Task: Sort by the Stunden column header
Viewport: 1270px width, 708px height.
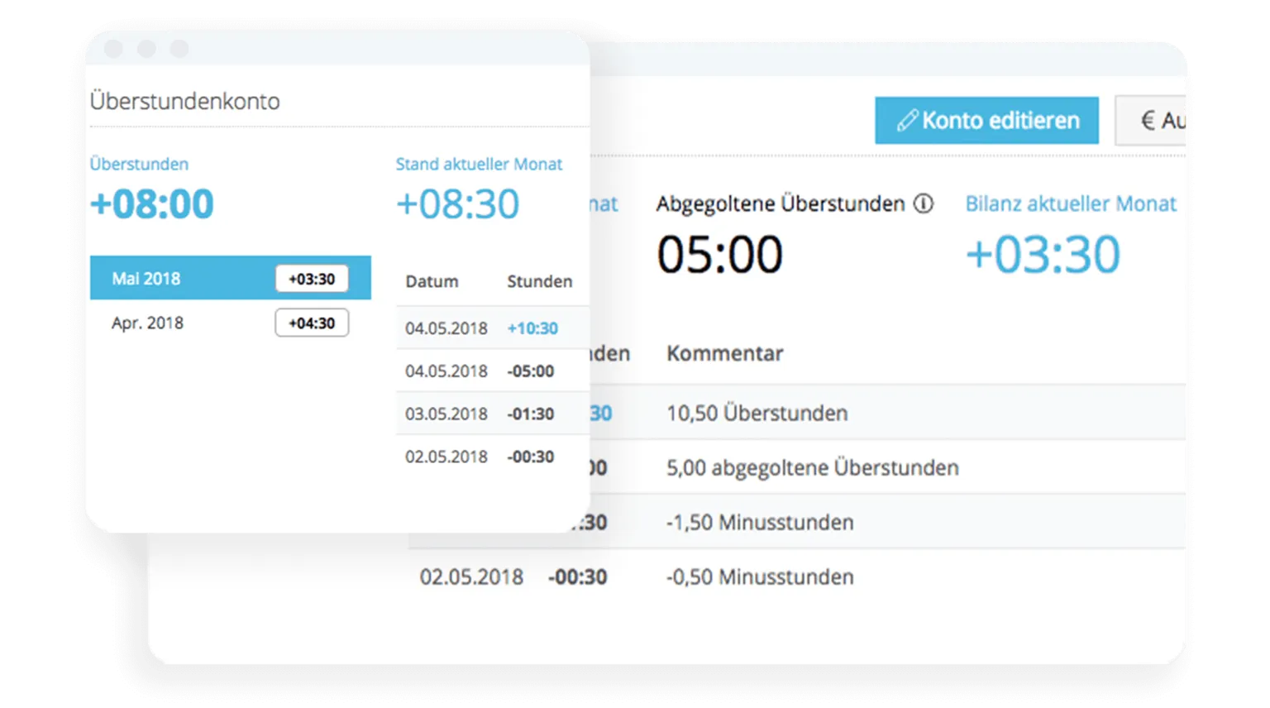Action: [x=540, y=281]
